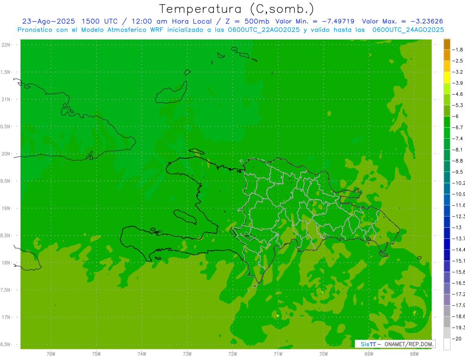Click the '21N' latitude label
The image size is (465, 359).
coord(7,100)
